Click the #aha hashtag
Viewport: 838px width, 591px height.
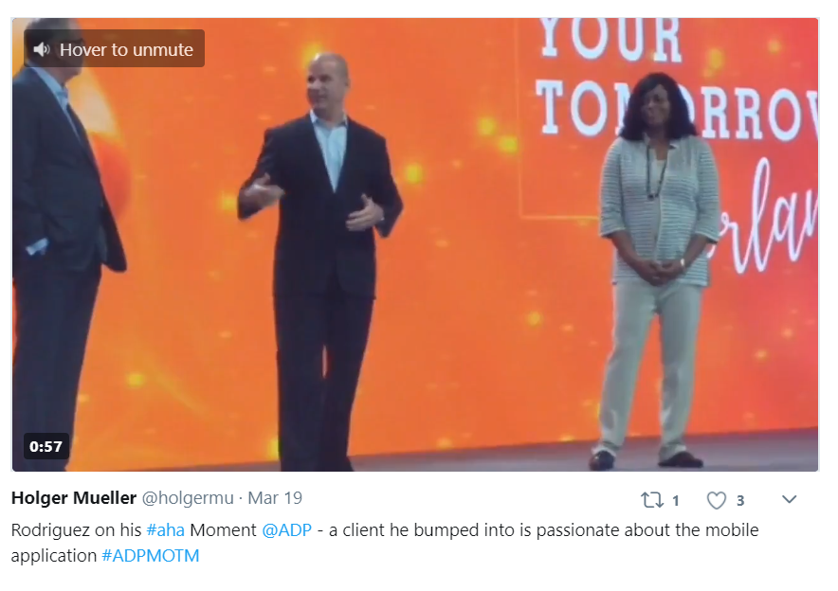(165, 530)
